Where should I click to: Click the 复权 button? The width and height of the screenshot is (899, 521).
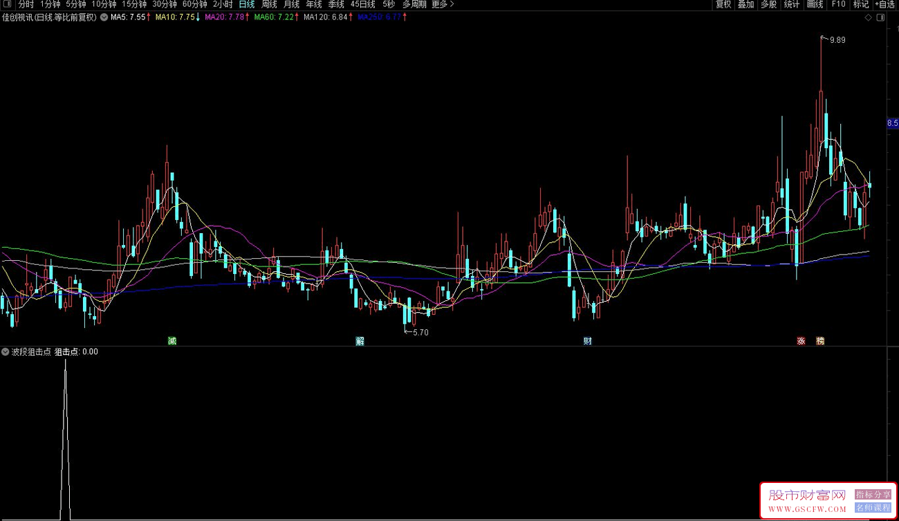coord(723,4)
